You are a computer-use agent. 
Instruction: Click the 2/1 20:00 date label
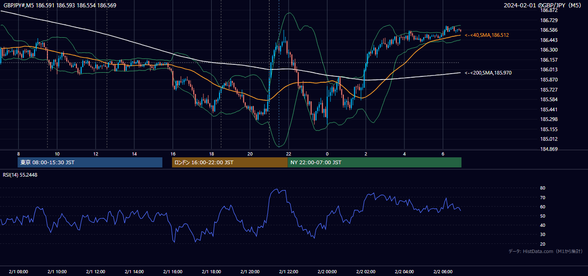pos(250,271)
